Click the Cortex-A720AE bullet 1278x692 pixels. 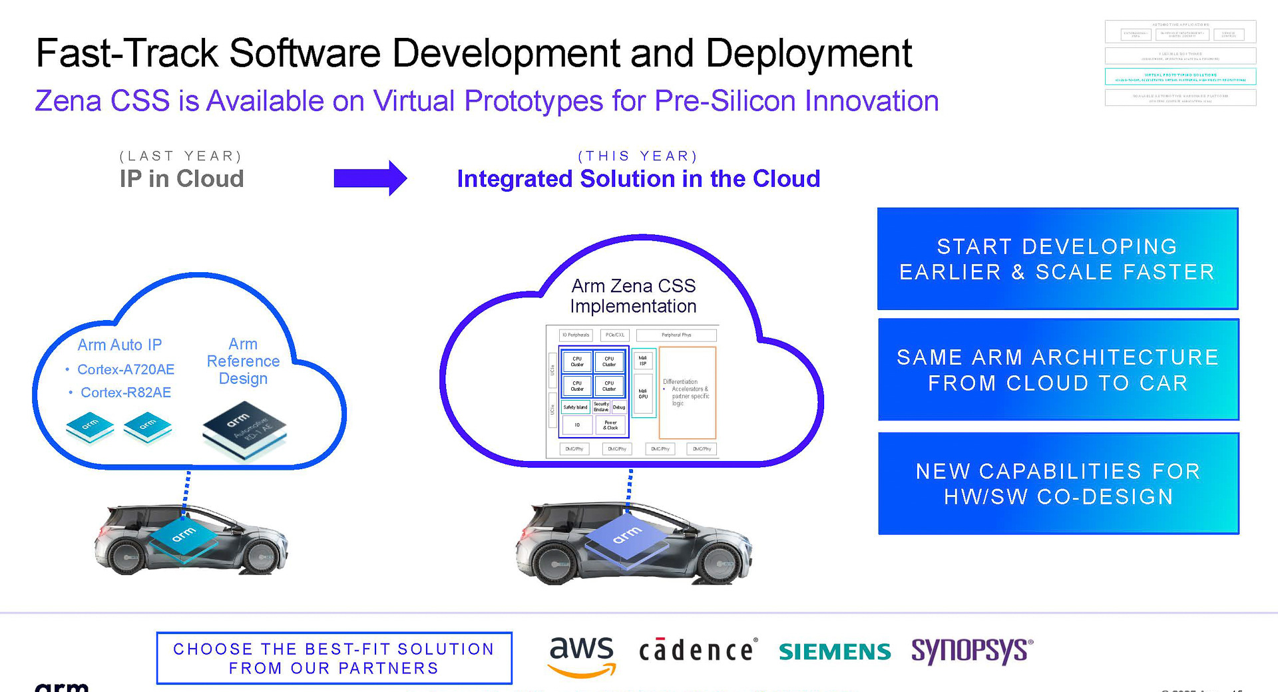click(x=120, y=369)
